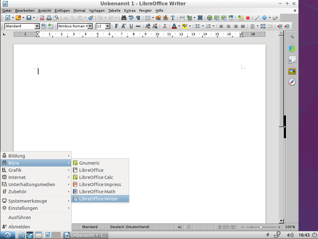Insert a comment note icon
The height and width of the screenshot is (239, 318).
tap(241, 18)
